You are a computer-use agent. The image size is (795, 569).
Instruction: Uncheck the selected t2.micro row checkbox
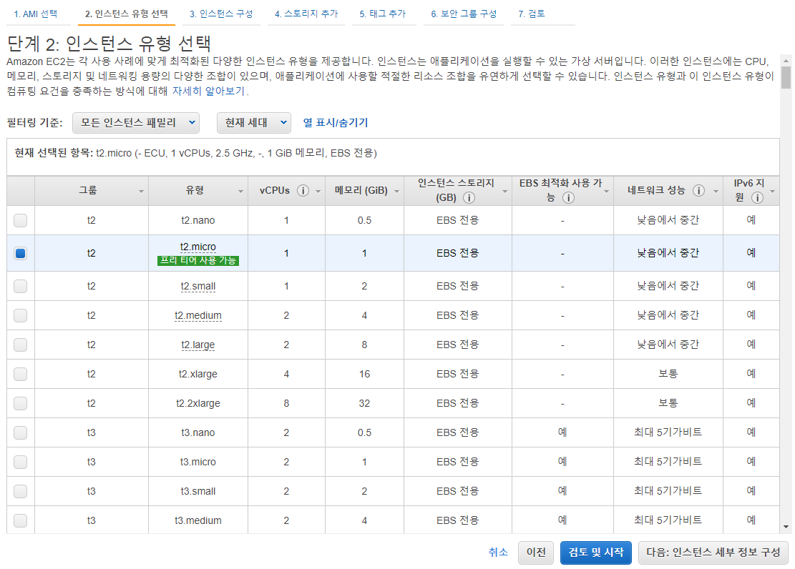(20, 253)
